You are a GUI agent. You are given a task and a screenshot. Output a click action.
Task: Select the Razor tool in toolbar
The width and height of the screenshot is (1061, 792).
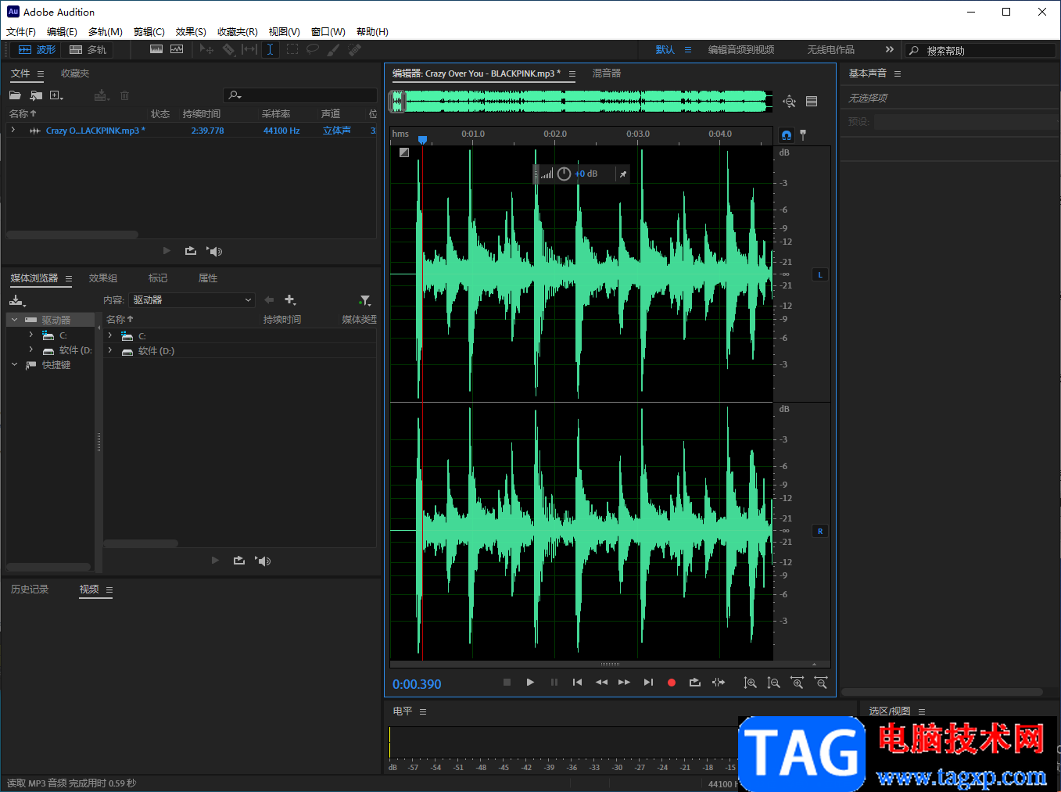228,49
